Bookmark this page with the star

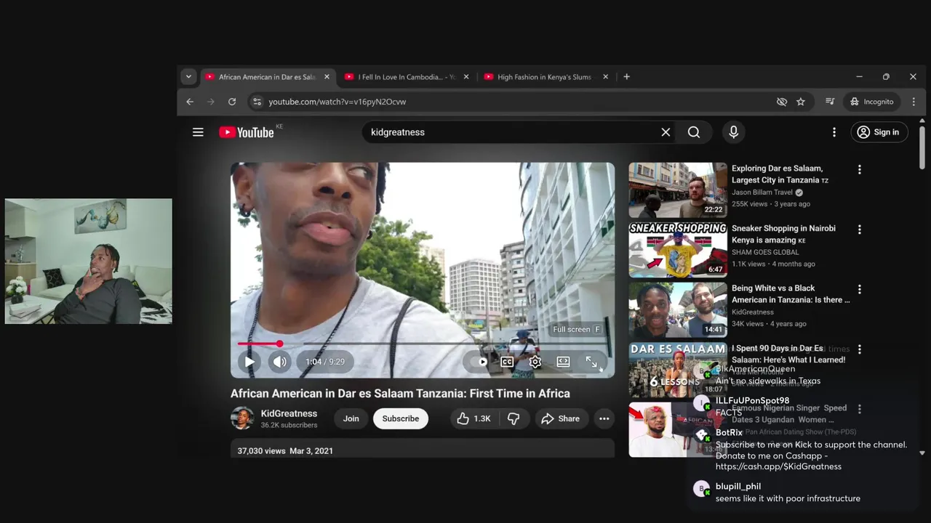801,102
